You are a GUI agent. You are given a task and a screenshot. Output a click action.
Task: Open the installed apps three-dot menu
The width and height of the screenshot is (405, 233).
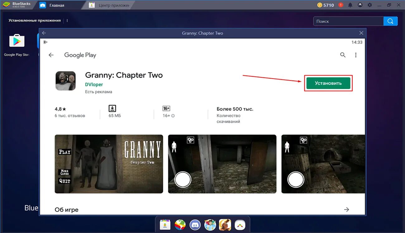pyautogui.click(x=67, y=21)
